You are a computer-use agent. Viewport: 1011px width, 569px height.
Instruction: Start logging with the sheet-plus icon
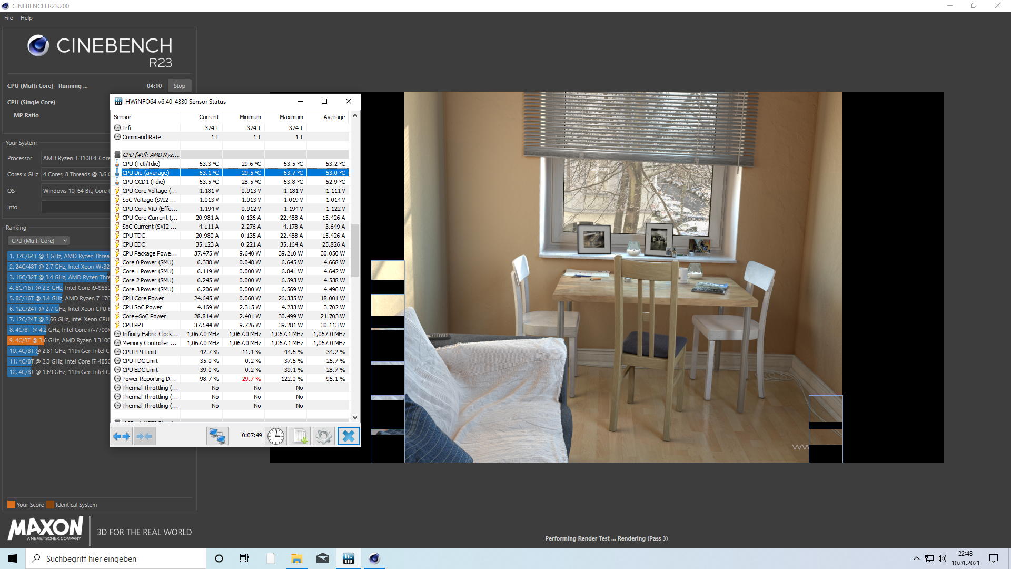tap(300, 436)
